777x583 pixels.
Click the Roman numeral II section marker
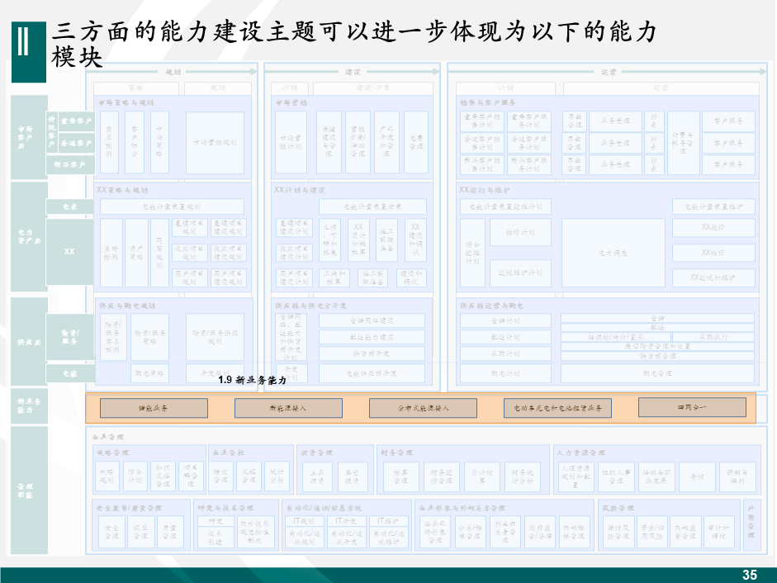click(x=29, y=51)
